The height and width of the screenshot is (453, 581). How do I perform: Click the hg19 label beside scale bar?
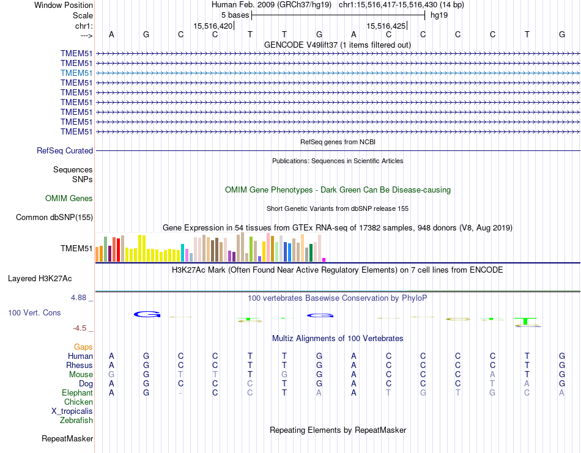pos(439,15)
